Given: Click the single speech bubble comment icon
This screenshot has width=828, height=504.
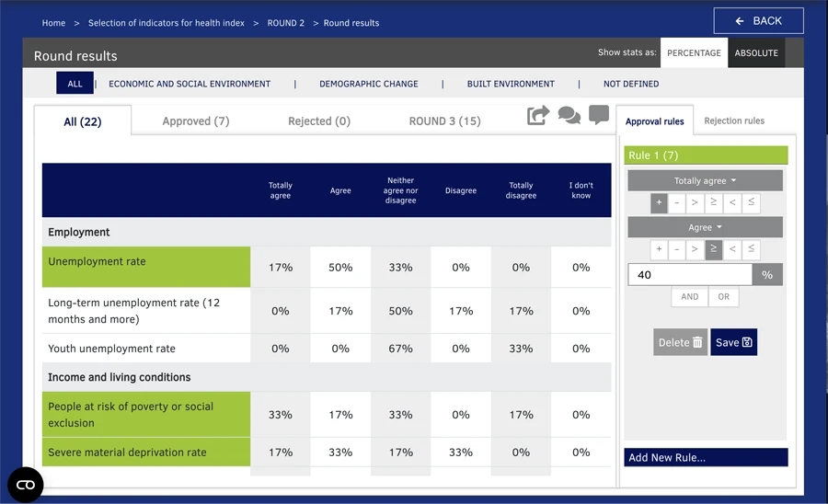Looking at the screenshot, I should (x=599, y=115).
